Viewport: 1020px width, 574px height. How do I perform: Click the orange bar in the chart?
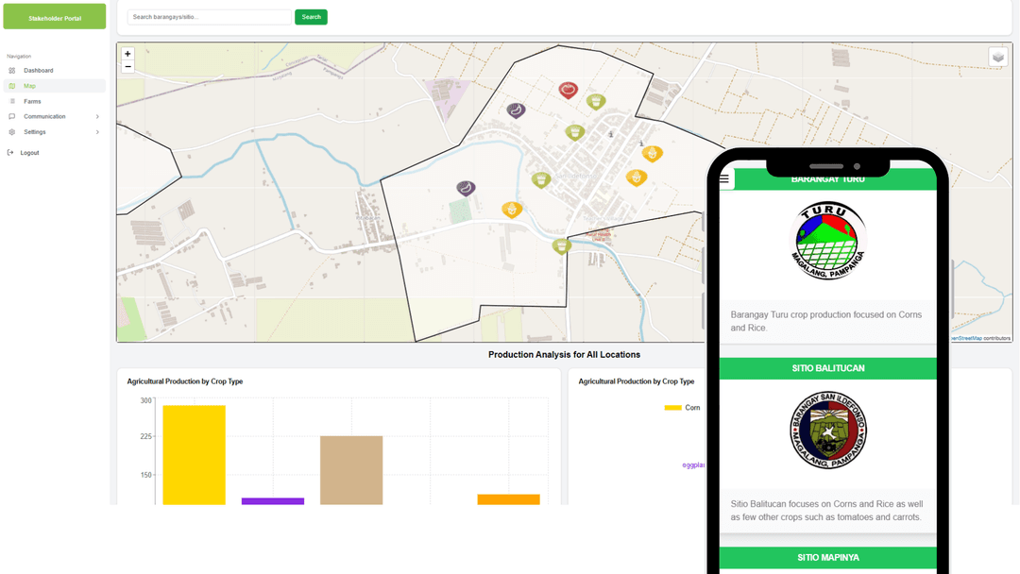click(509, 500)
